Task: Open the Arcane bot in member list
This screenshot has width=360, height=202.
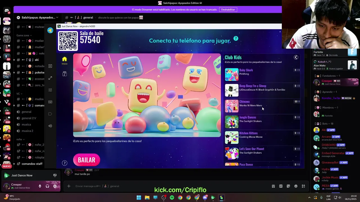Action: tap(336, 138)
